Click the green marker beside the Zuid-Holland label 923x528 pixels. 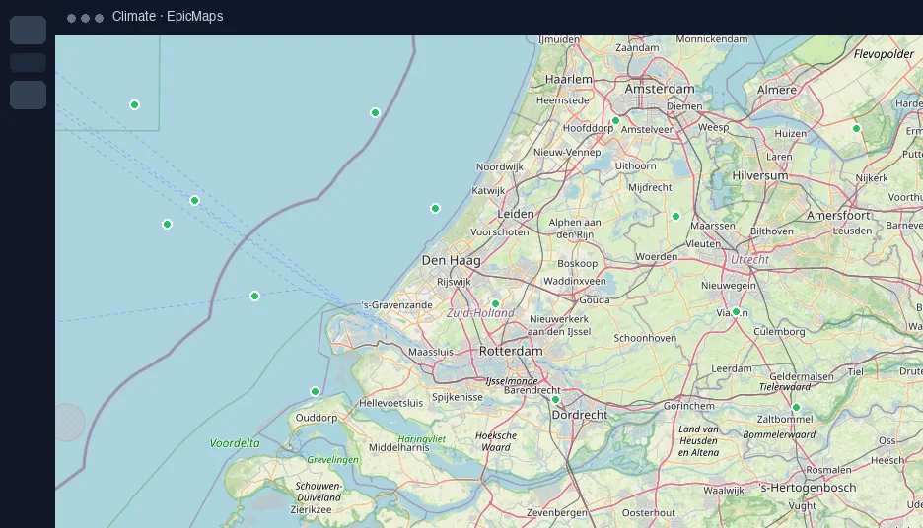(x=496, y=304)
